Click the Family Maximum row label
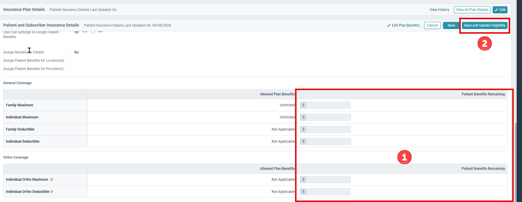This screenshot has height=202, width=522. [x=20, y=105]
